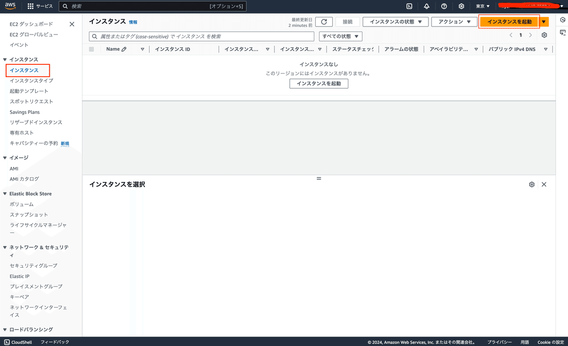Click the split panel resize handle
Image resolution: width=568 pixels, height=346 pixels.
pyautogui.click(x=319, y=178)
